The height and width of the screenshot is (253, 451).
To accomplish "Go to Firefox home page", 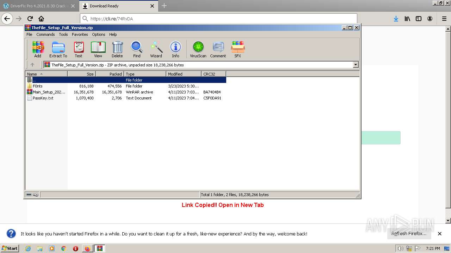I will coord(41,19).
